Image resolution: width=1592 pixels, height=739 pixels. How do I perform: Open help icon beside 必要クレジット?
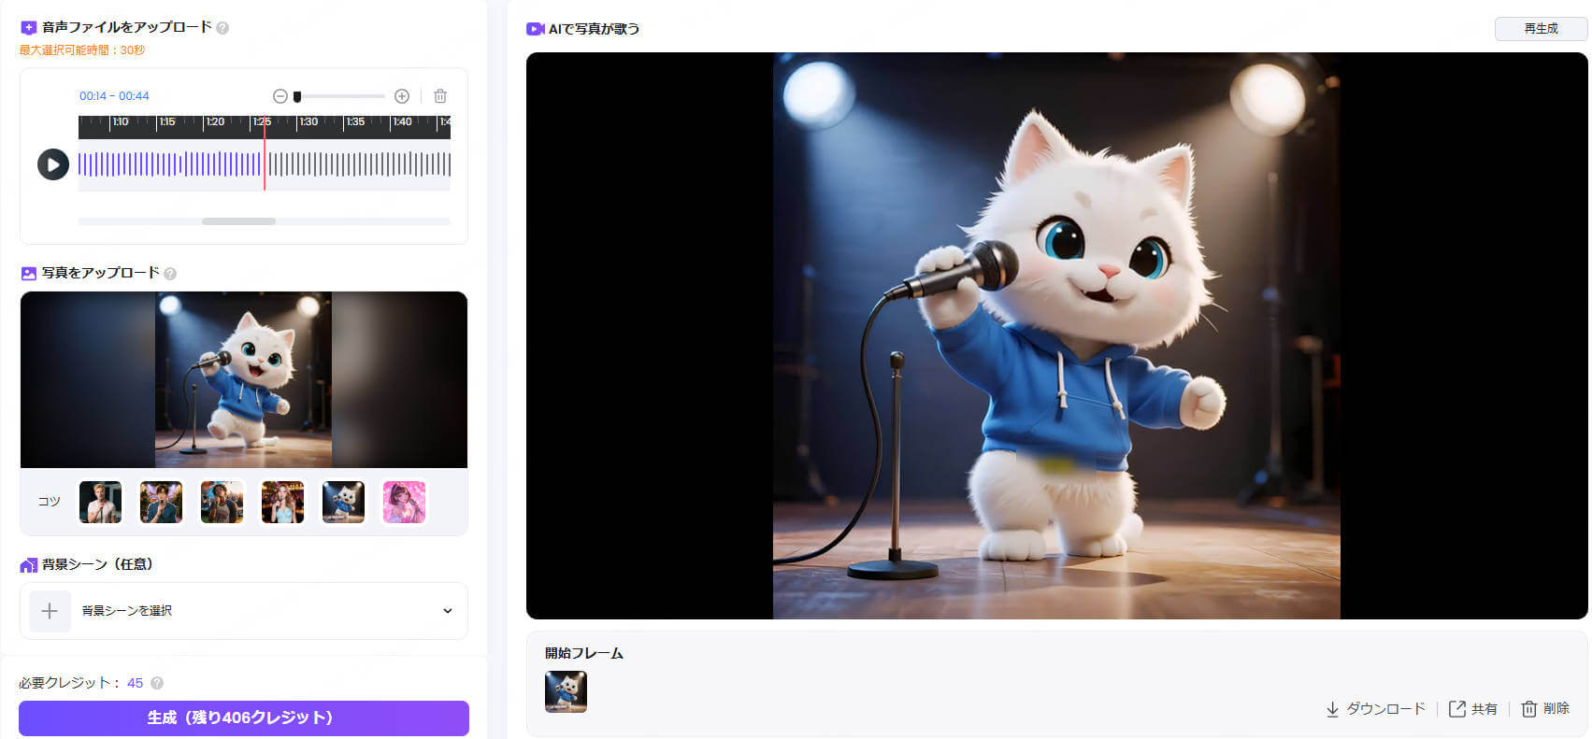pyautogui.click(x=157, y=683)
